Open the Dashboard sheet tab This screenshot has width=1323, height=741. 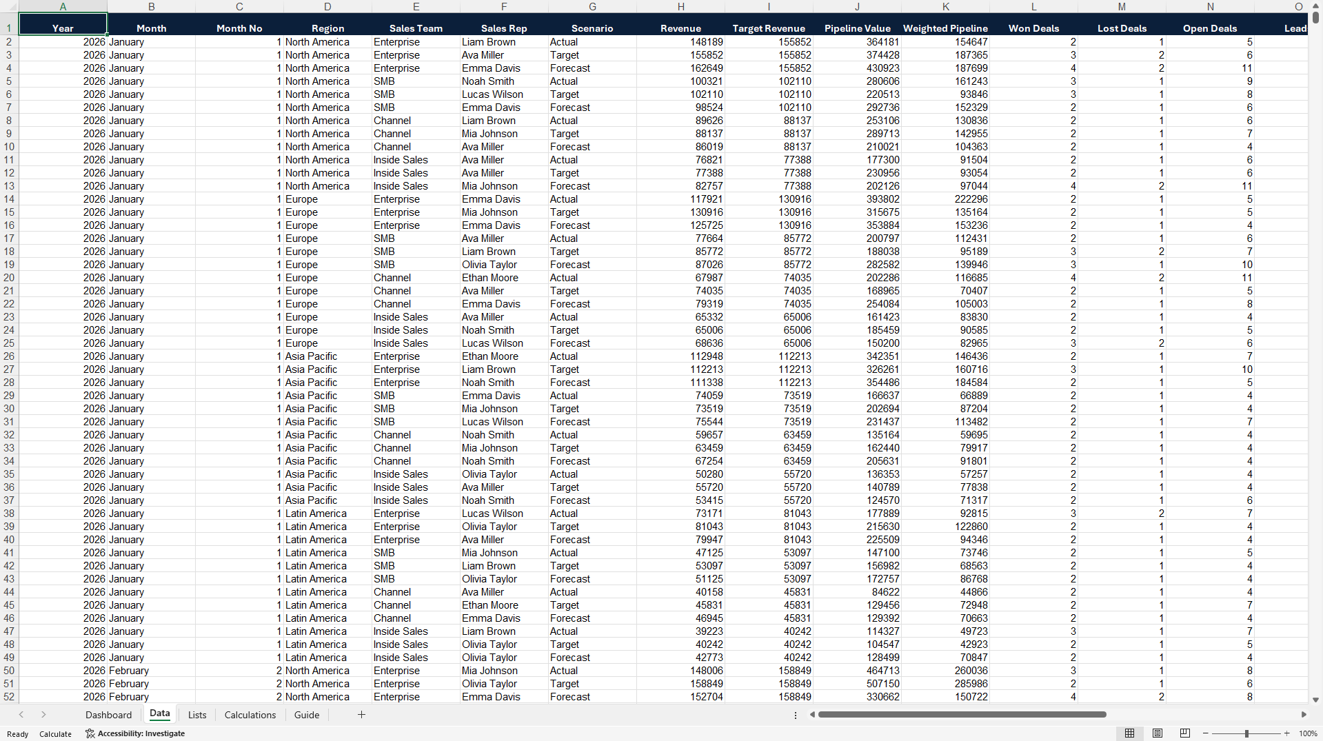[108, 715]
